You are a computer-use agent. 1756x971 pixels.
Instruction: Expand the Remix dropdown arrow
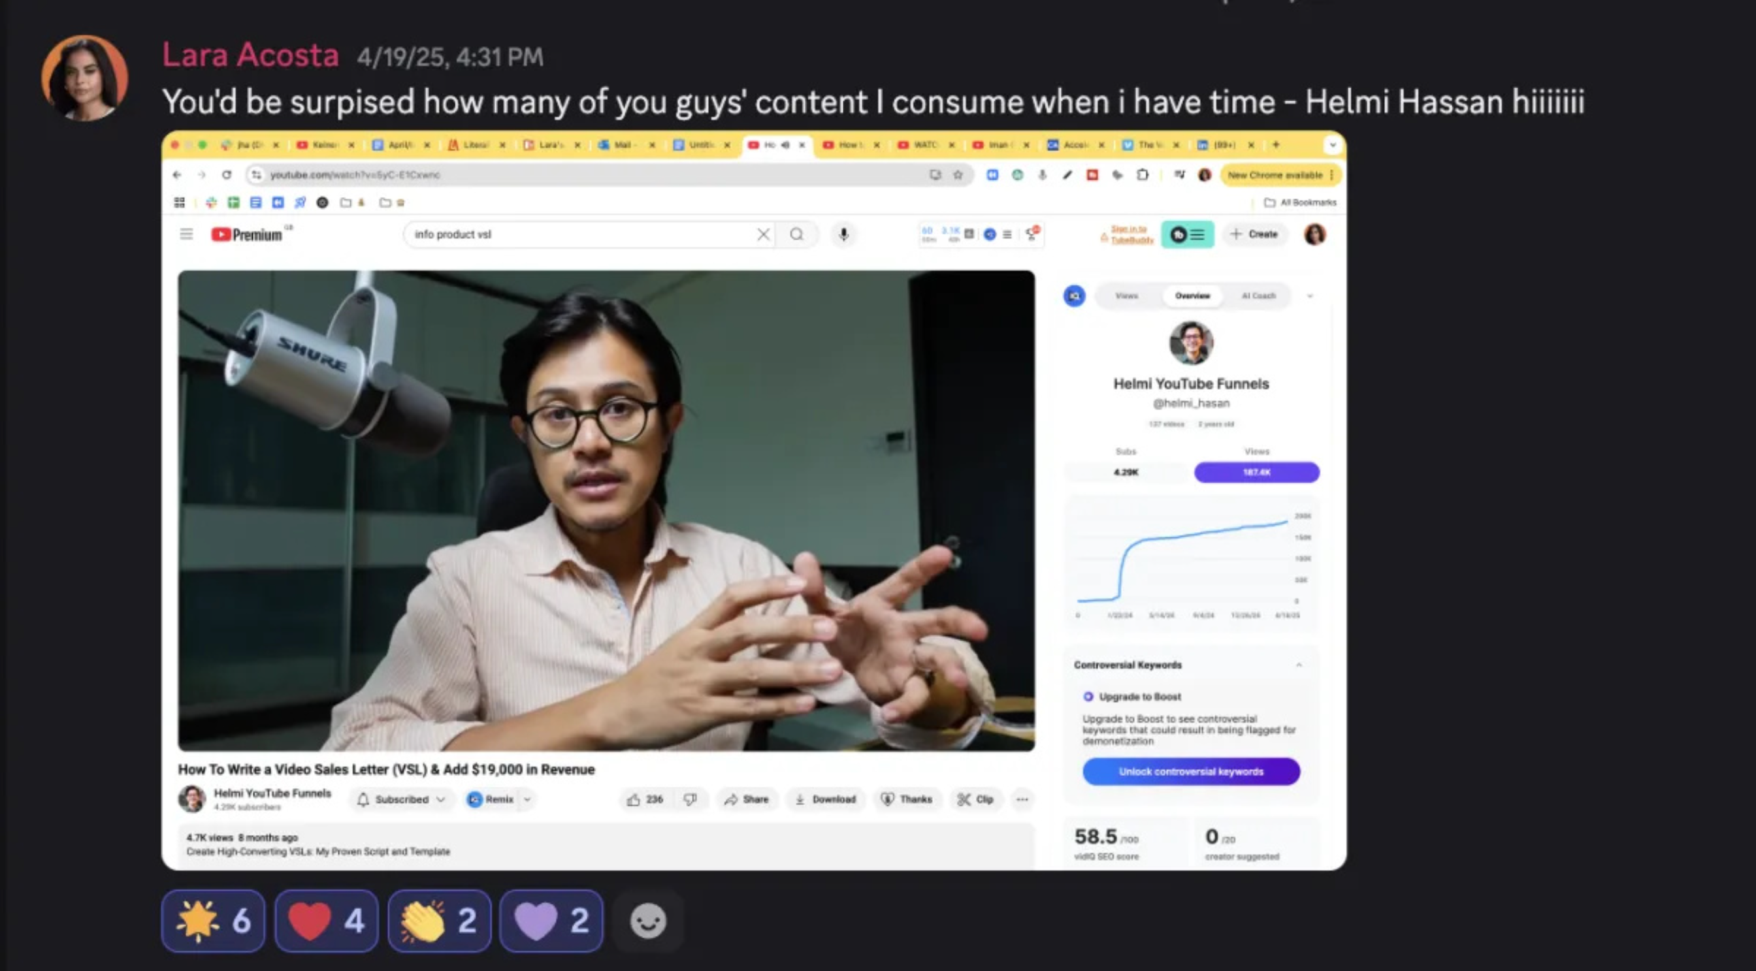527,799
